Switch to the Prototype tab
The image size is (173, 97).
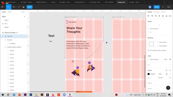point(157,12)
